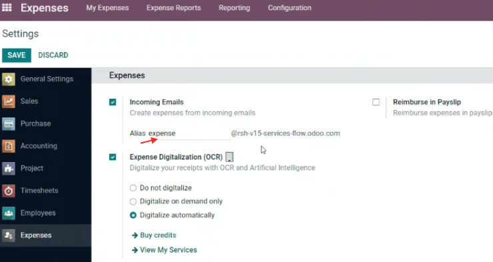
Task: Open the Accounting icon in sidebar
Action: [x=9, y=146]
